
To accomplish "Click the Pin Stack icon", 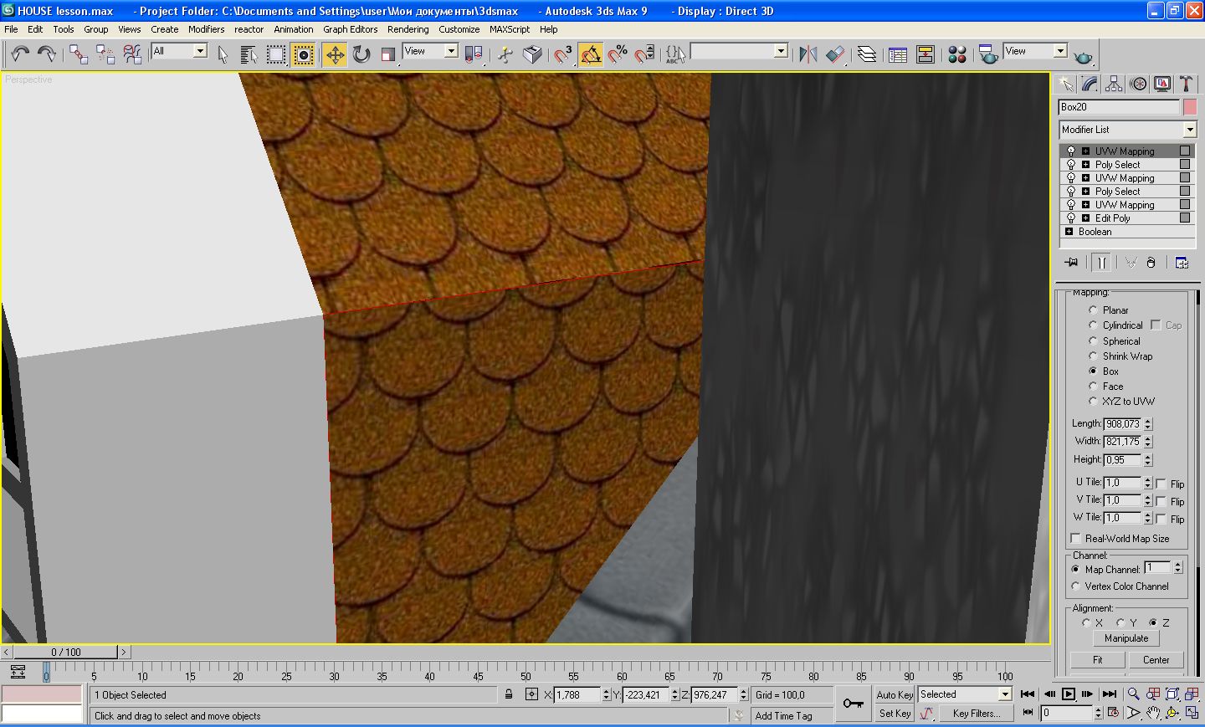I will click(1071, 263).
